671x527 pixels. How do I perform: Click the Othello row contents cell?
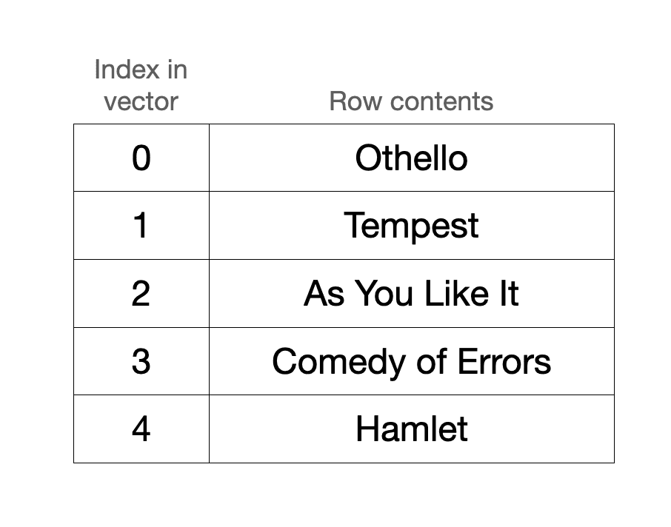[411, 158]
